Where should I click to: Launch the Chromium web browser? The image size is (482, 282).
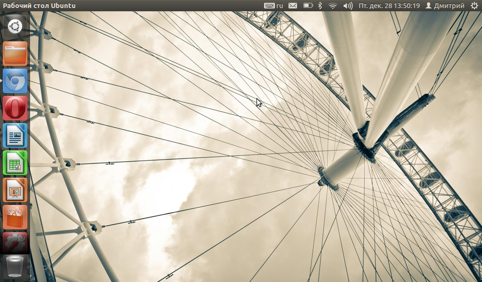pyautogui.click(x=15, y=81)
